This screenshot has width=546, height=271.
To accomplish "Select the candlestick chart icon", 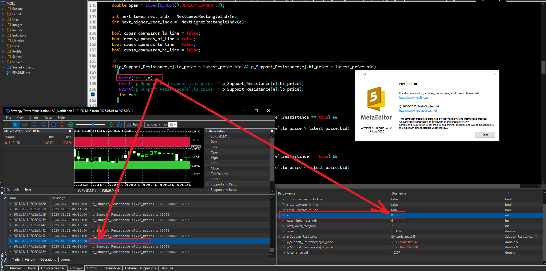I will (x=16, y=125).
